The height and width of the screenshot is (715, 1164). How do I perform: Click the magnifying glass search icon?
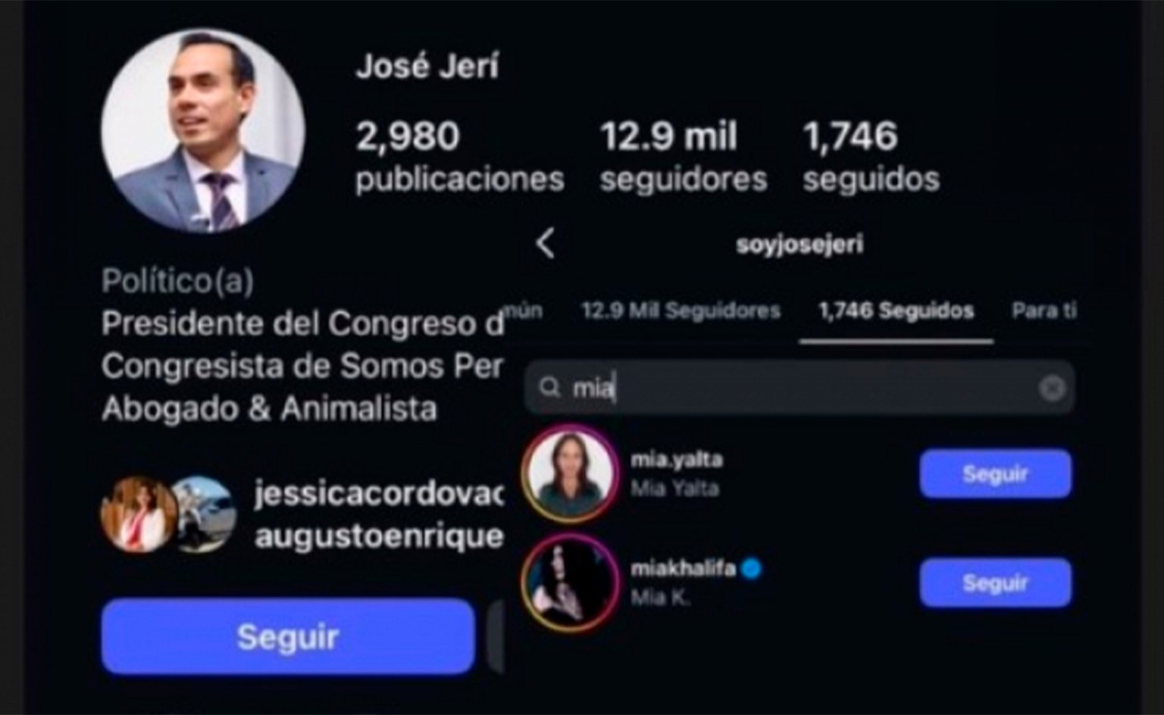tap(549, 388)
